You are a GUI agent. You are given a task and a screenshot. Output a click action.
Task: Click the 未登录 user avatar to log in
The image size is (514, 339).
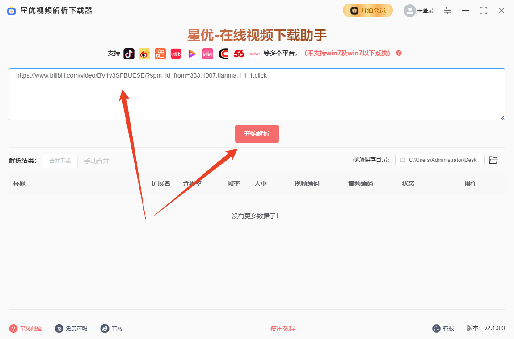click(418, 10)
